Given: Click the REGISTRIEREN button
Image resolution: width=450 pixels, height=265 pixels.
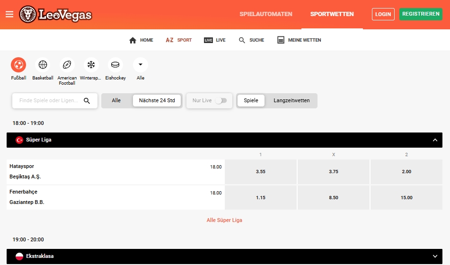Looking at the screenshot, I should (421, 14).
